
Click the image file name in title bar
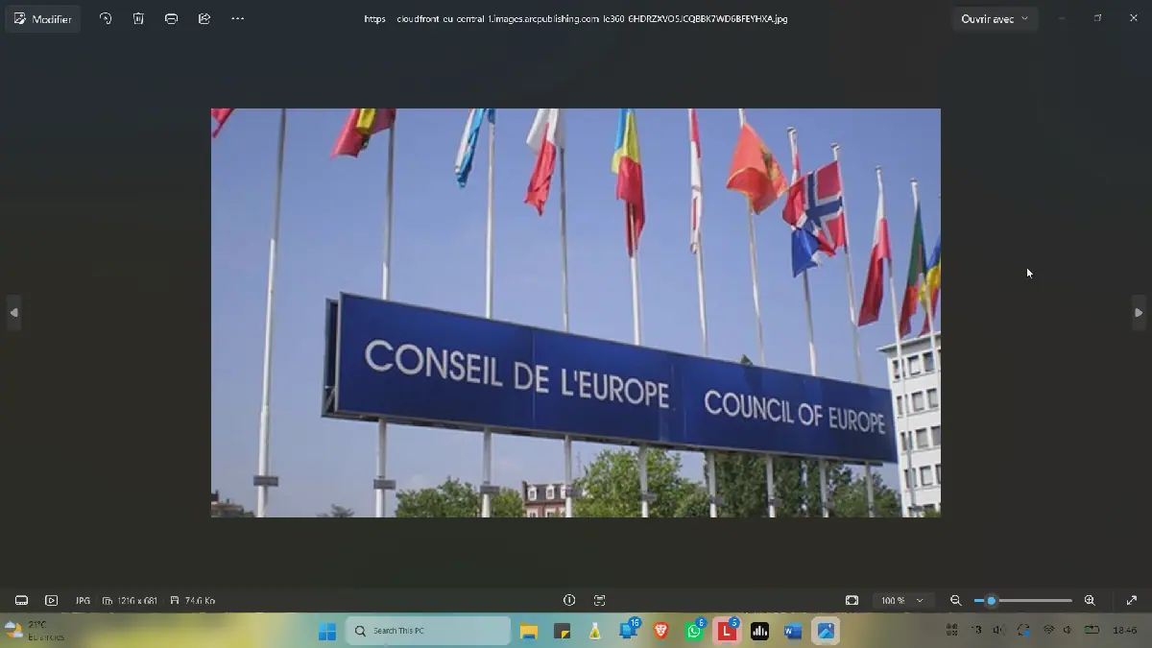click(x=576, y=18)
